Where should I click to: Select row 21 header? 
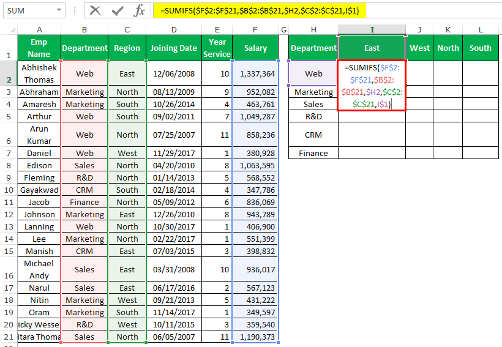[x=9, y=337]
